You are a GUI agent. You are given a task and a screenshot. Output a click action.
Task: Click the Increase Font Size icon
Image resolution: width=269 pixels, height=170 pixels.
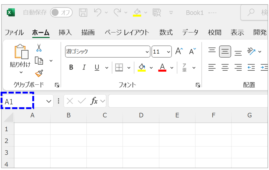tap(179, 51)
